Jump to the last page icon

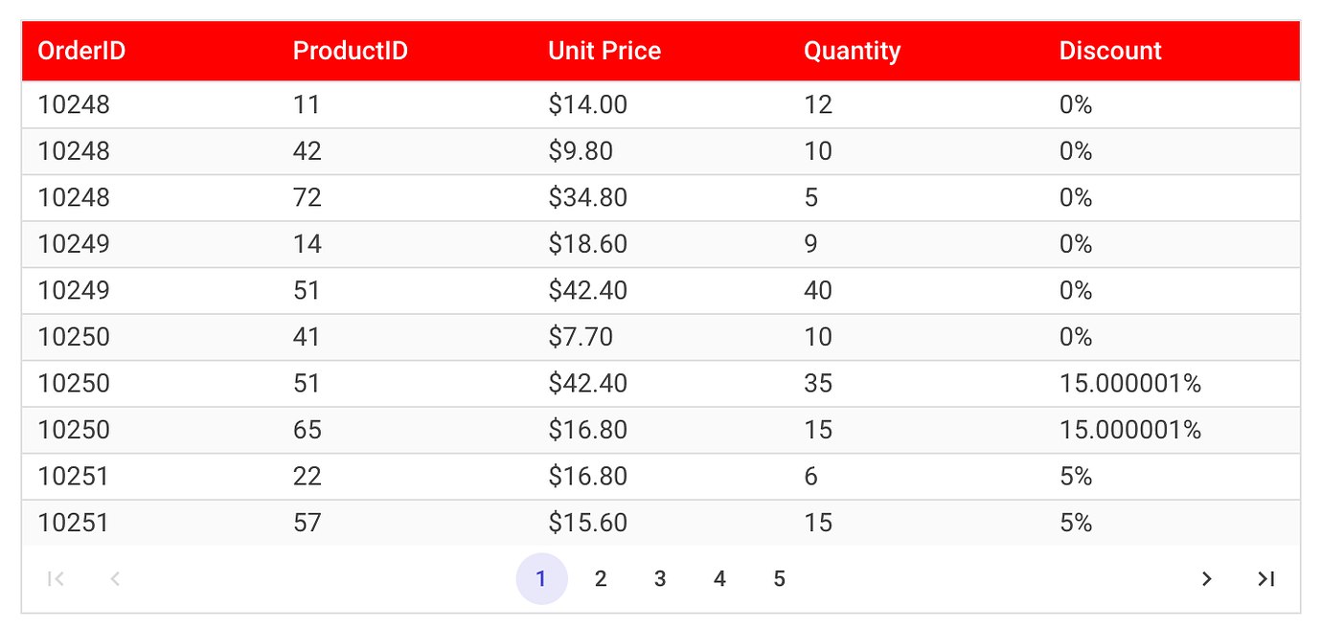[1266, 578]
